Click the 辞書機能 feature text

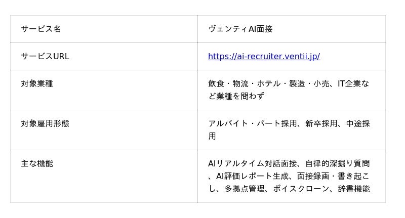[353, 189]
